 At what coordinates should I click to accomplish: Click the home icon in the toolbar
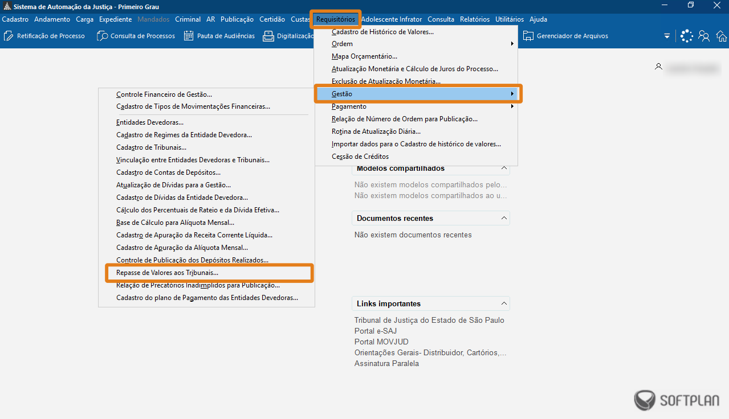[x=722, y=36]
